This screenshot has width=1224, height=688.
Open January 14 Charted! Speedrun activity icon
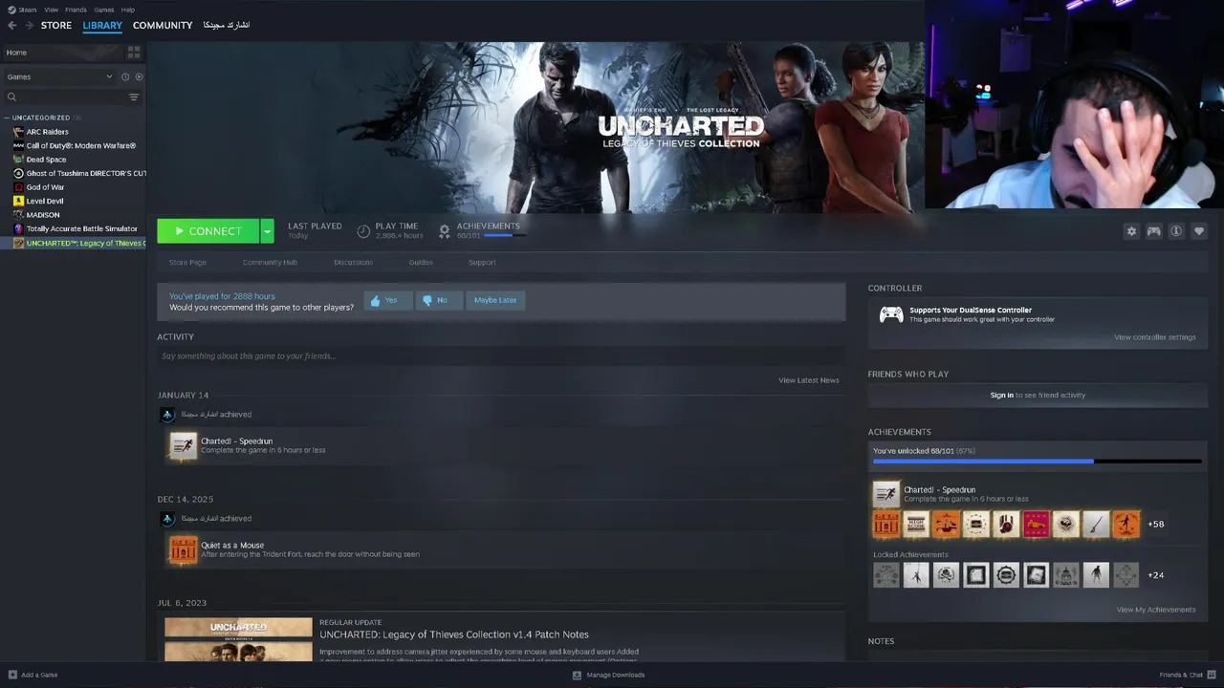click(183, 445)
